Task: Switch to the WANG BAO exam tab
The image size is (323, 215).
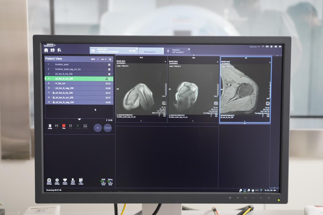Action: tap(114, 50)
